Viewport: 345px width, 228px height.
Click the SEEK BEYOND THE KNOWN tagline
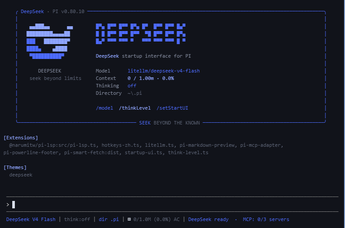coord(169,123)
